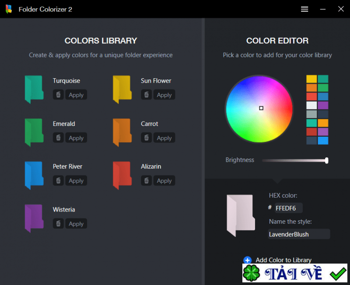Click the style name field LavenderBlush

299,234
